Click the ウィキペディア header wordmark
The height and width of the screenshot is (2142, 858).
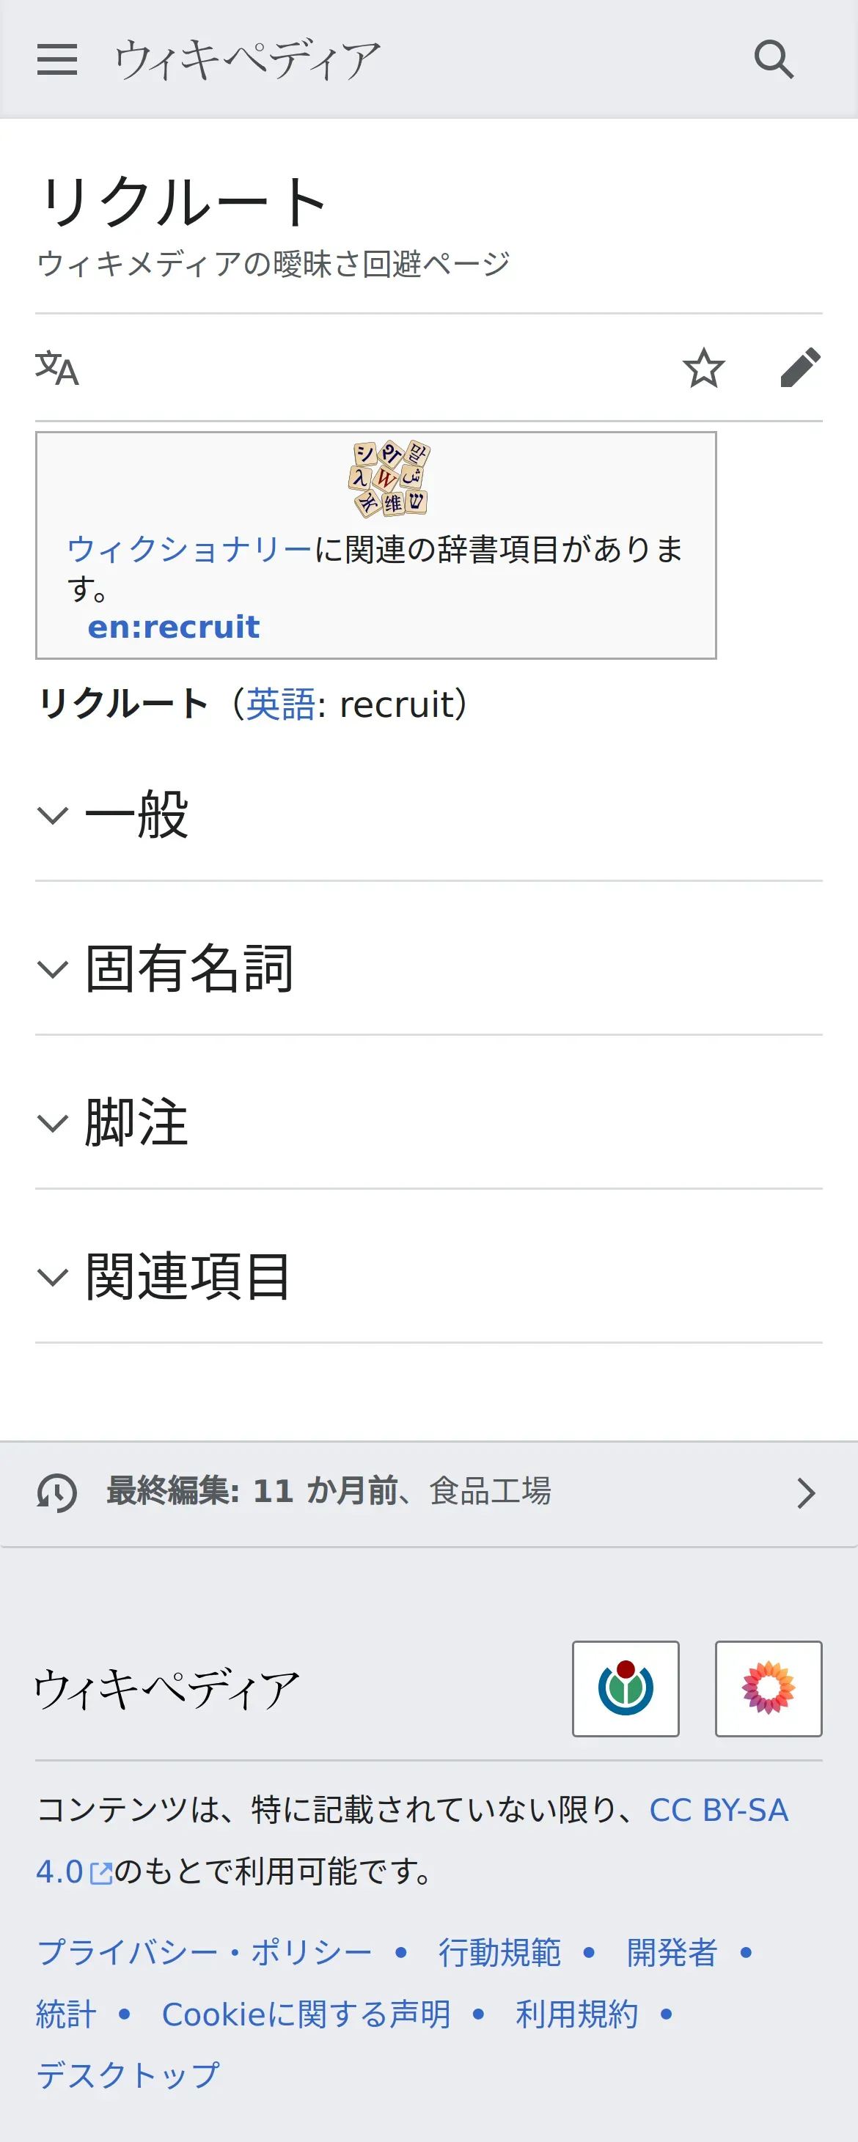coord(247,60)
